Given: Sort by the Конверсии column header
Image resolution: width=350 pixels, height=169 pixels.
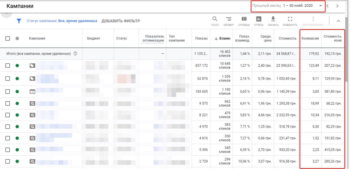Looking at the screenshot, I should pos(310,38).
